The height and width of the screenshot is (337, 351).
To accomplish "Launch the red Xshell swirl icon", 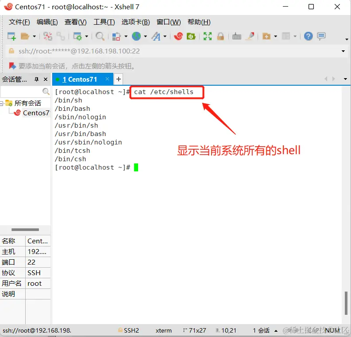I will click(178, 36).
